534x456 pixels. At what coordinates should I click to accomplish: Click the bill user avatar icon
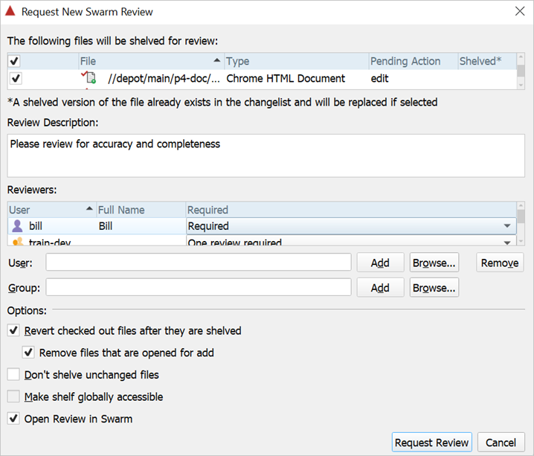coord(18,225)
